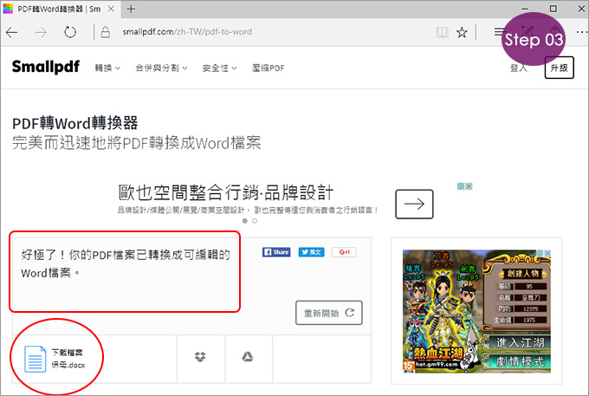Click the address bar URL
Viewport: 589px width, 396px height.
tap(187, 32)
